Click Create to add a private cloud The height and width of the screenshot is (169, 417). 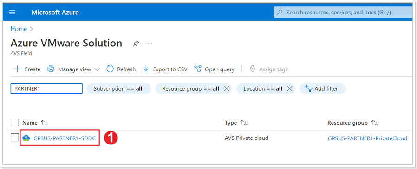click(27, 69)
